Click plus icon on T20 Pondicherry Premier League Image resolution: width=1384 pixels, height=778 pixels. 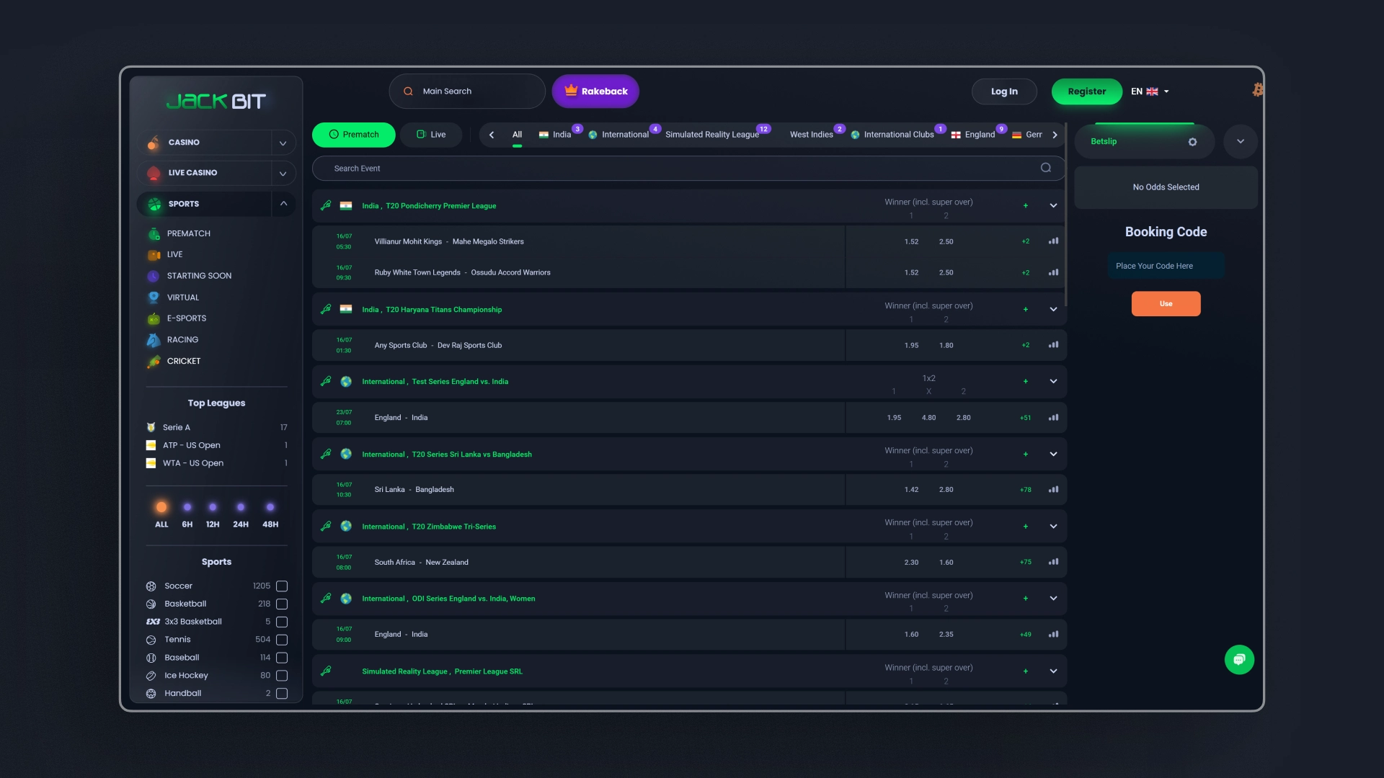(1025, 206)
